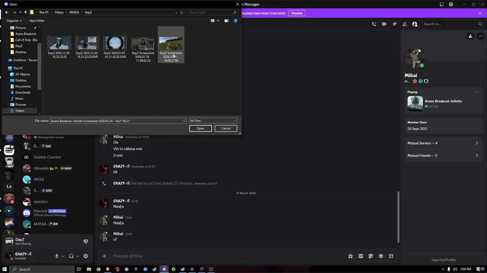Open the change view dropdown arrow
Screen dimensions: 487x273
[x=218, y=21]
